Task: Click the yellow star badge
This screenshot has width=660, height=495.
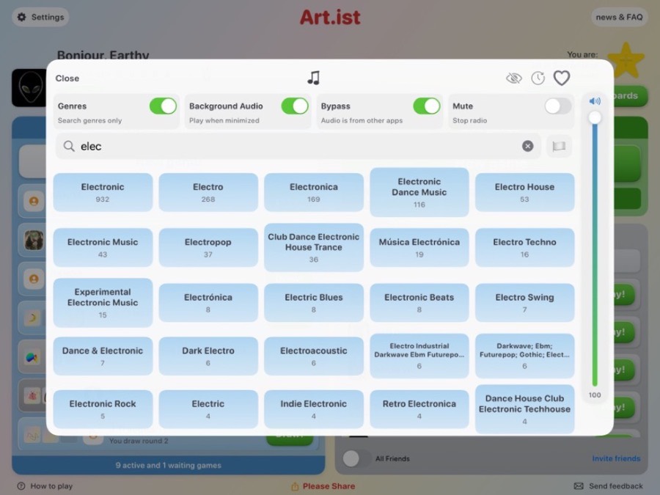Action: (626, 60)
